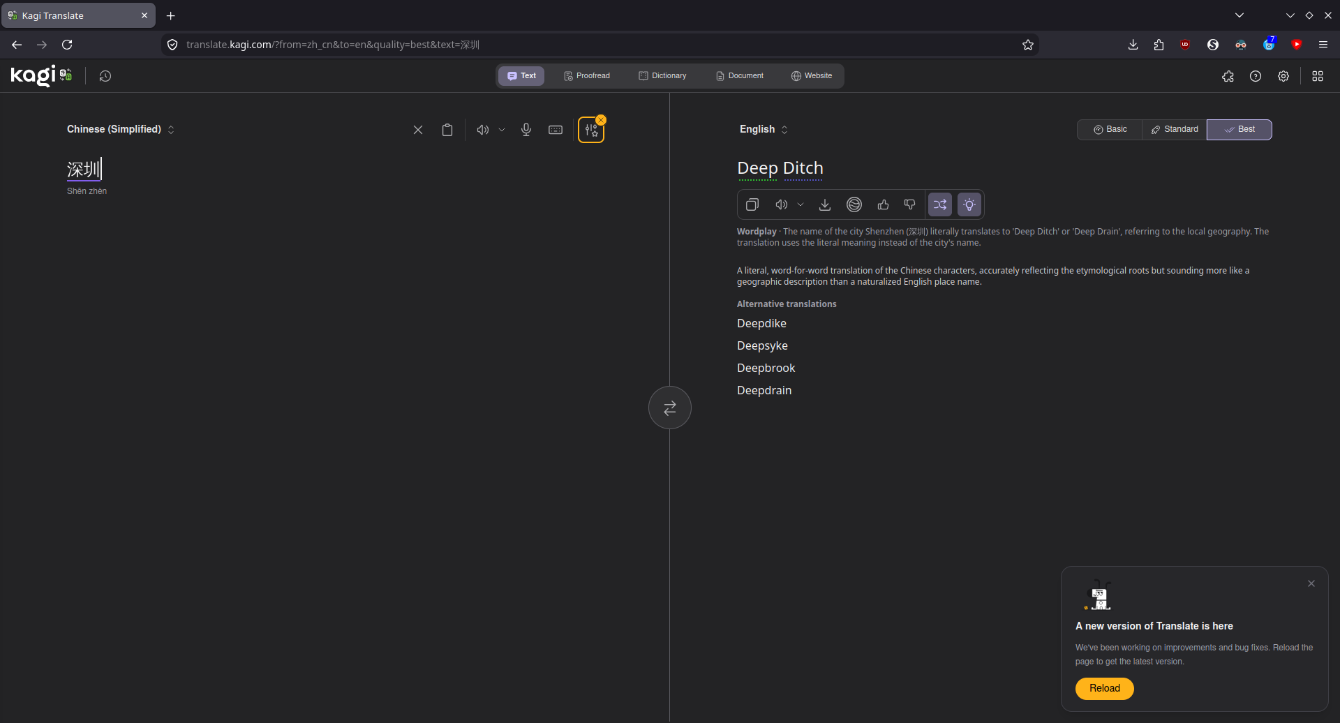This screenshot has width=1340, height=723.
Task: Choose alternative translation Deepsyke
Action: click(762, 345)
